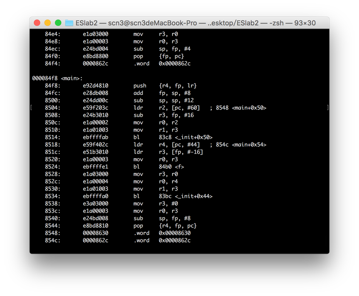
Task: Click the opcode e8bd8800 on line 84f0
Action: [95, 56]
